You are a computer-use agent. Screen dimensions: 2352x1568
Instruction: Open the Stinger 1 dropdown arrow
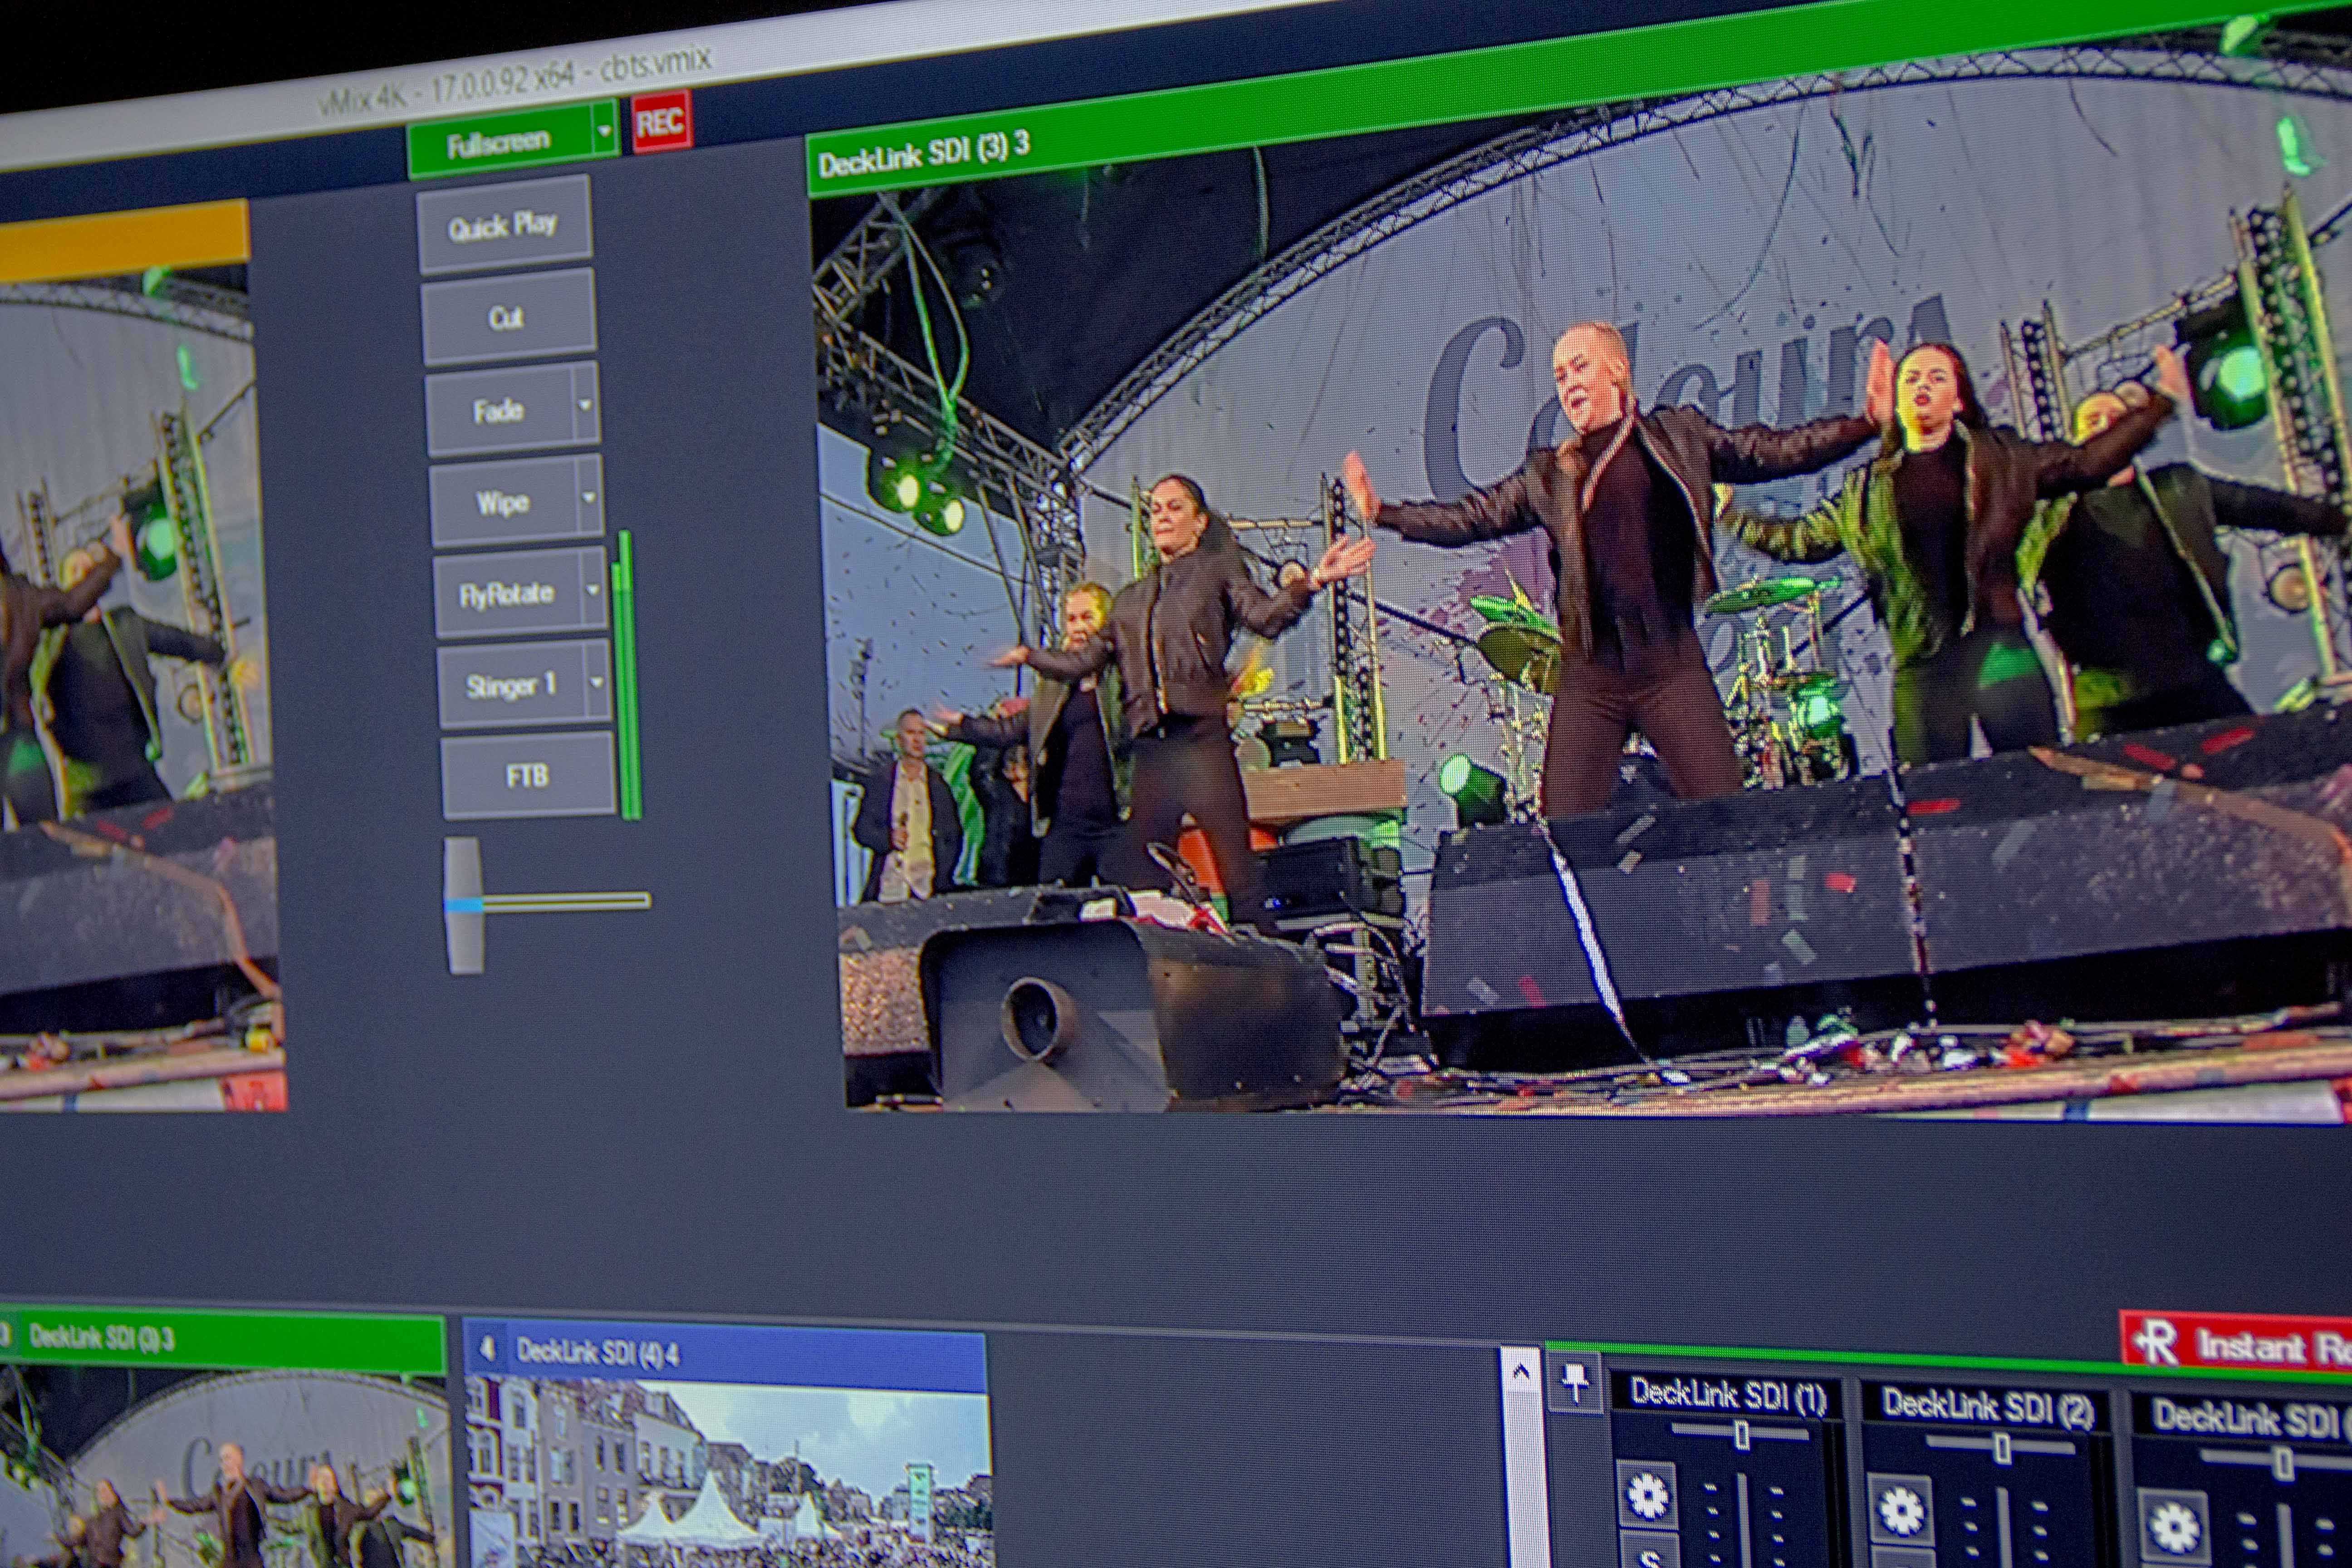pyautogui.click(x=598, y=682)
